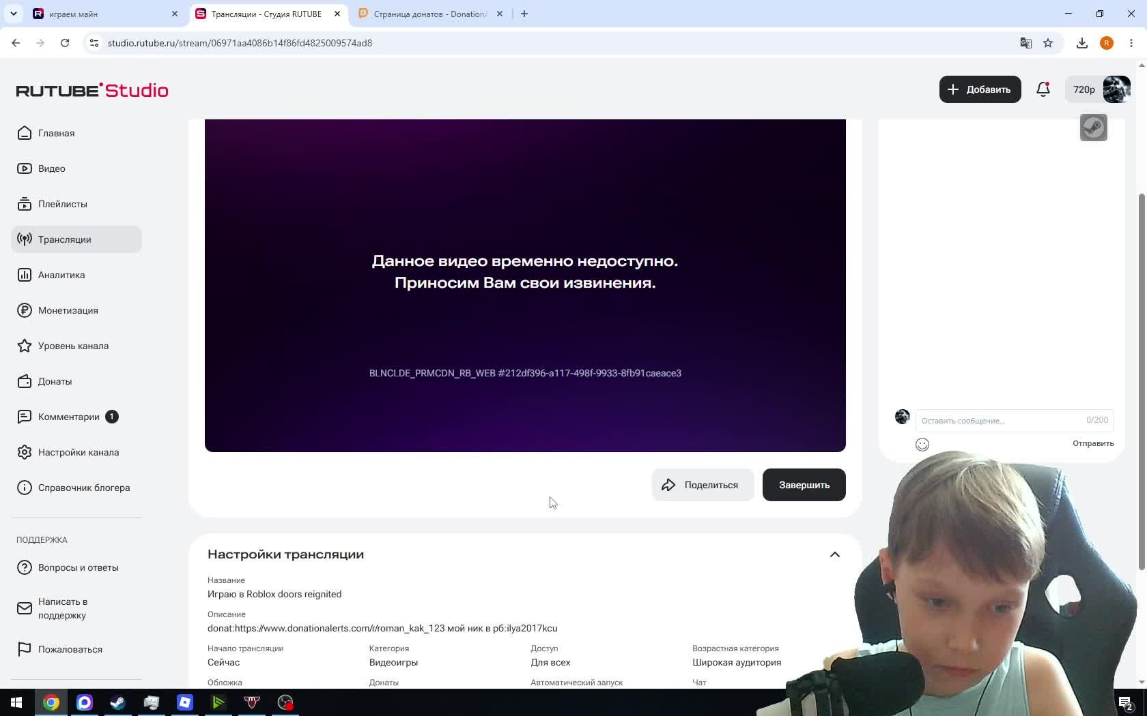Click the Вопросы и ответы question icon
The height and width of the screenshot is (716, 1147).
pos(25,567)
